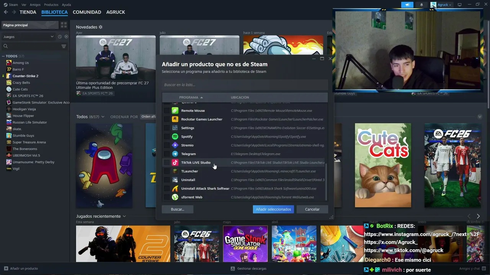Image resolution: width=490 pixels, height=275 pixels.
Task: Check the Settings program checkbox
Action: tap(166, 128)
